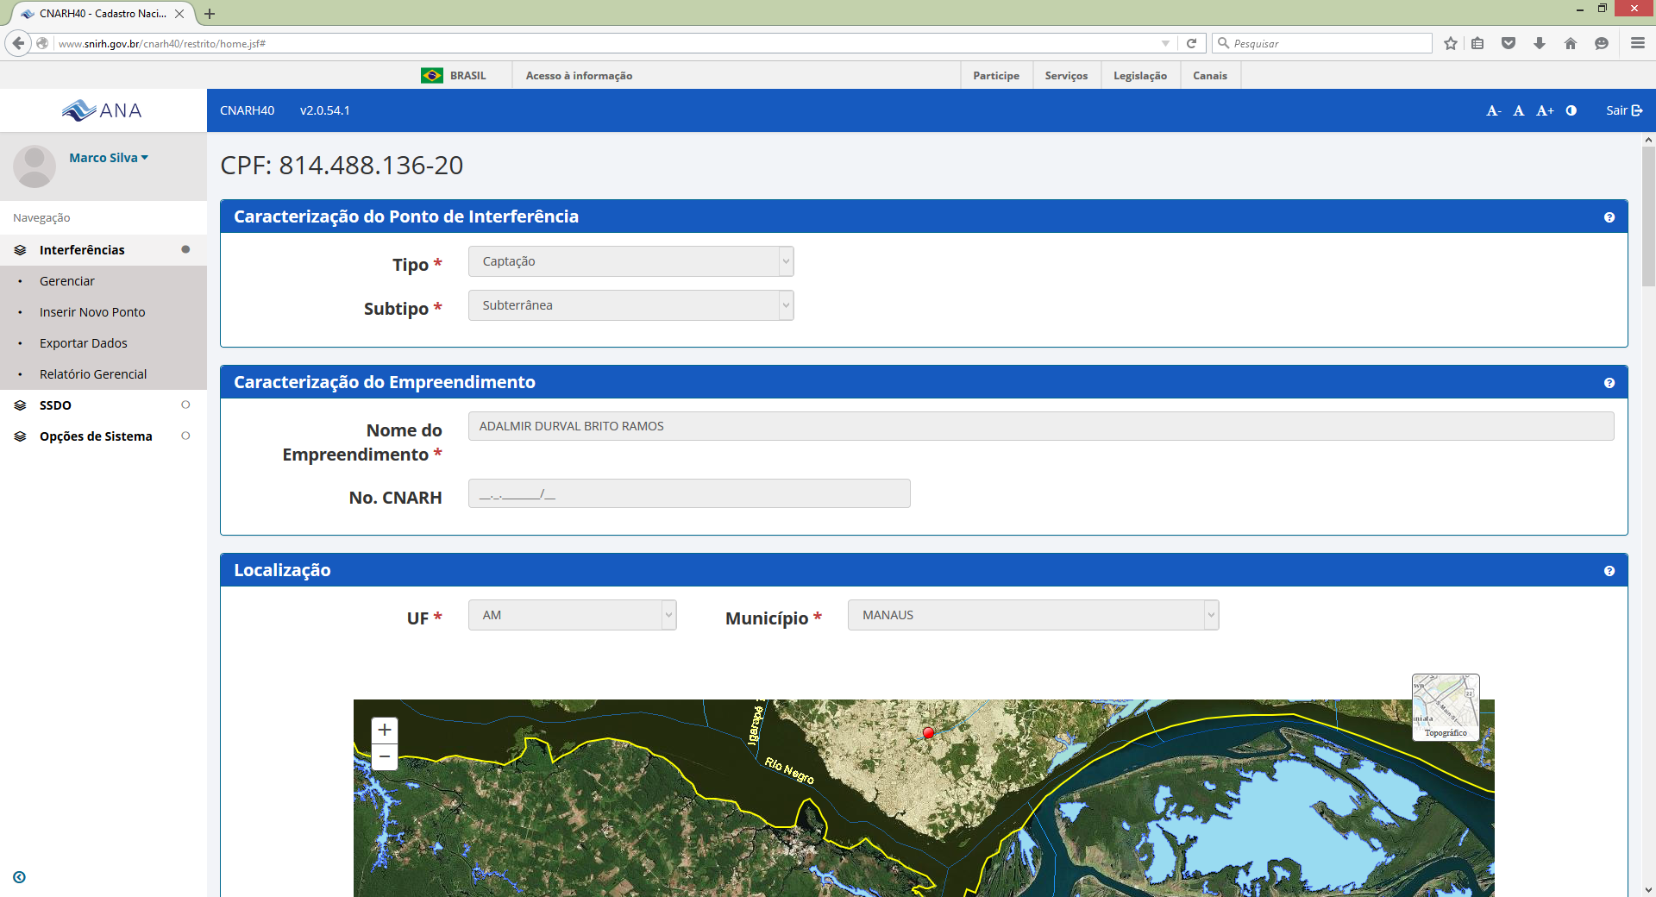Open the Legislação link in government bar

pos(1140,76)
